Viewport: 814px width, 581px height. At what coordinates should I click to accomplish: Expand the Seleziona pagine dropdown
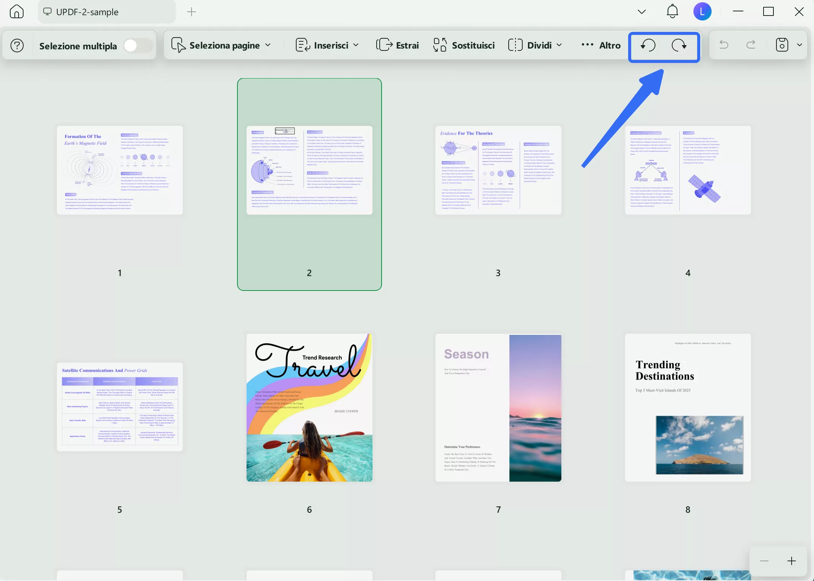(x=268, y=45)
